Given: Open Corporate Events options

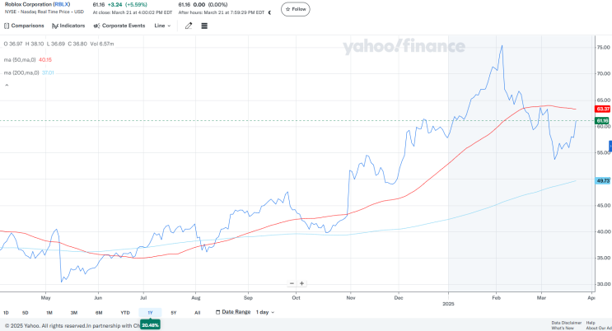Looking at the screenshot, I should [x=119, y=26].
